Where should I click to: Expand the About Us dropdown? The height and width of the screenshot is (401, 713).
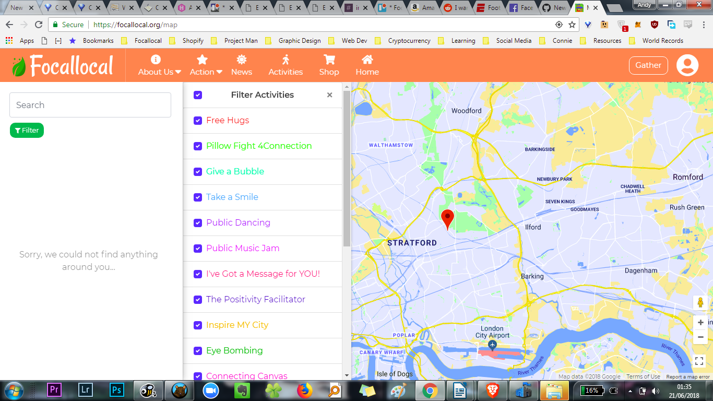tap(159, 65)
